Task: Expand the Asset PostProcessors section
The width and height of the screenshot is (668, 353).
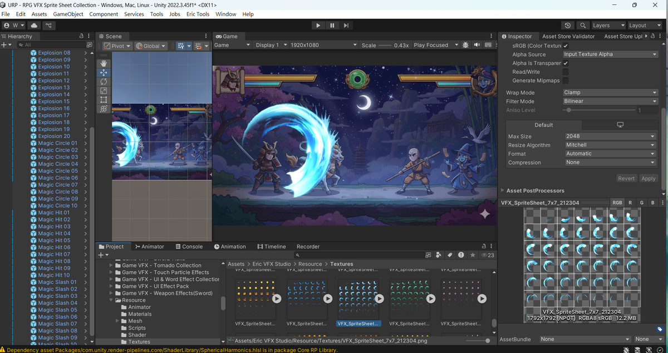Action: pyautogui.click(x=502, y=191)
